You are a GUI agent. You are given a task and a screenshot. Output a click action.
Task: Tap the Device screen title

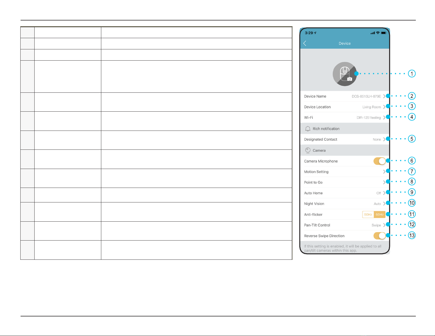345,43
